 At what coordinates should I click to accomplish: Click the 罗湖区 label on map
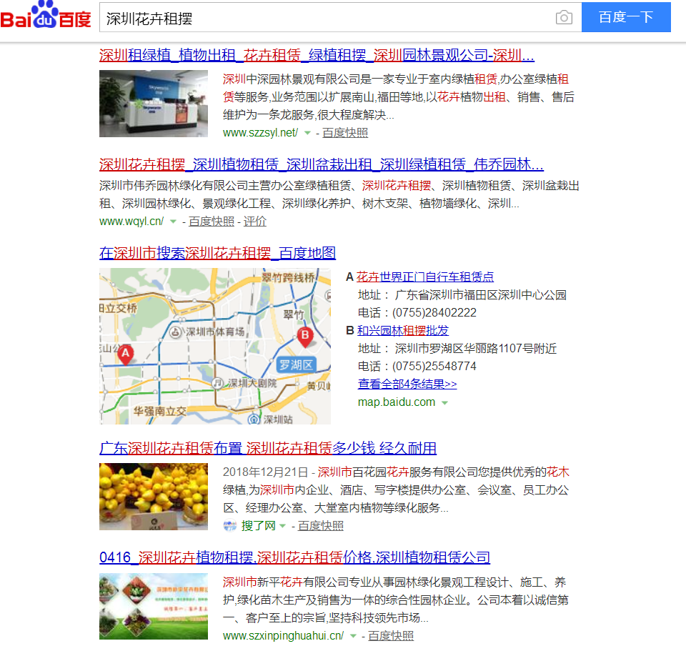(x=296, y=365)
